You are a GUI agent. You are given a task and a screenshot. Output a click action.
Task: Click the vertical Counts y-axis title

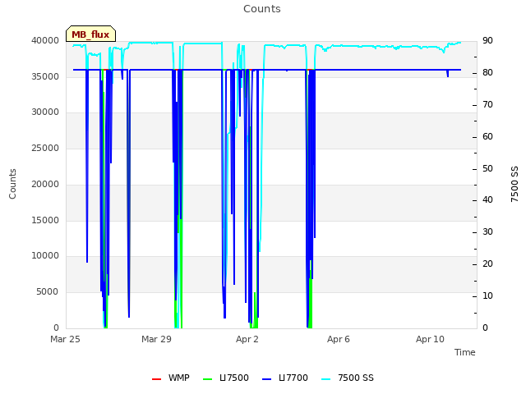click(x=12, y=184)
